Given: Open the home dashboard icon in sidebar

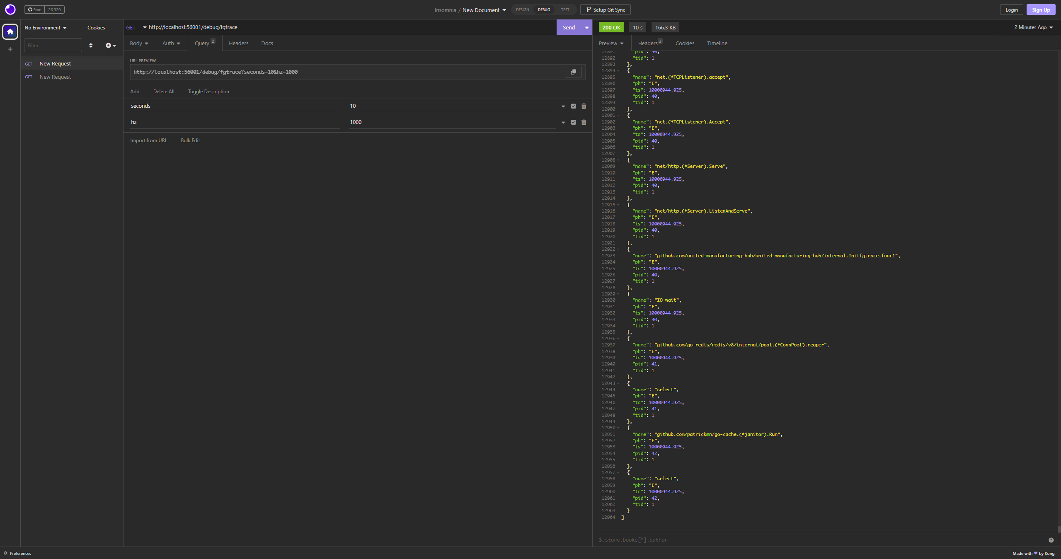Looking at the screenshot, I should (10, 31).
